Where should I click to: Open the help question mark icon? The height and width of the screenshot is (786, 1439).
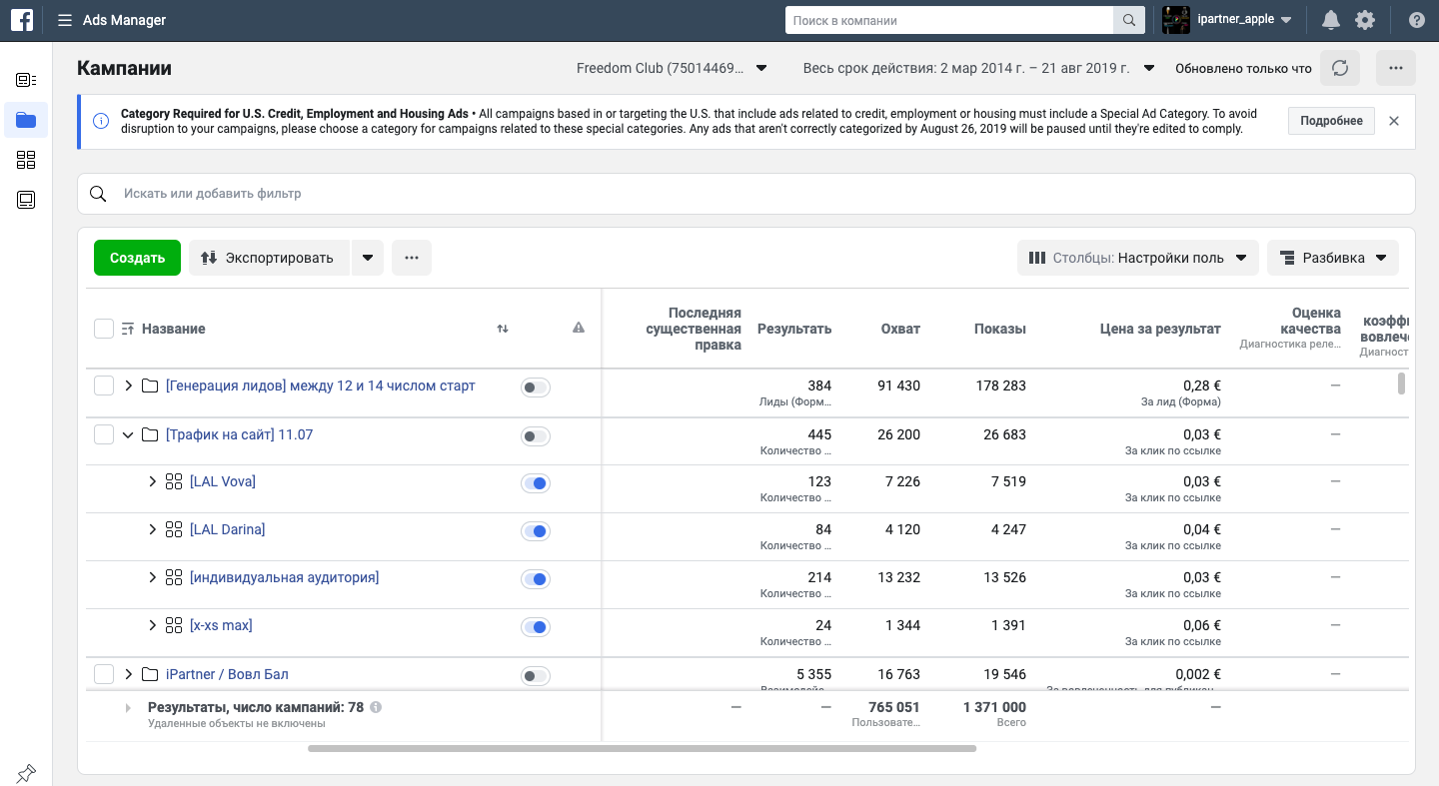coord(1416,20)
